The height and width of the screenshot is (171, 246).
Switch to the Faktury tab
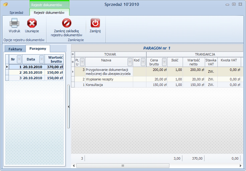[15, 49]
